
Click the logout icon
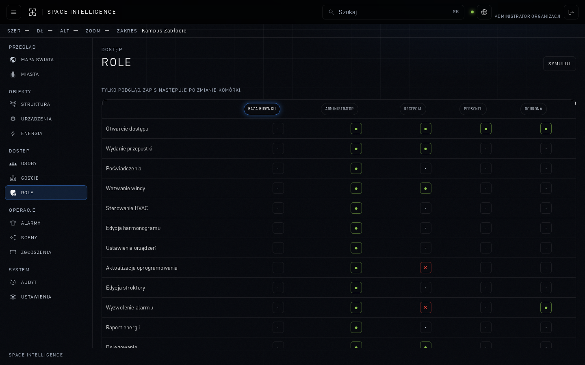tap(571, 12)
